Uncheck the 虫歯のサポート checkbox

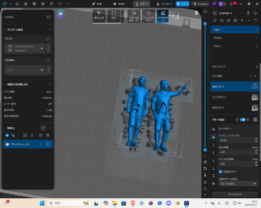coord(220,172)
